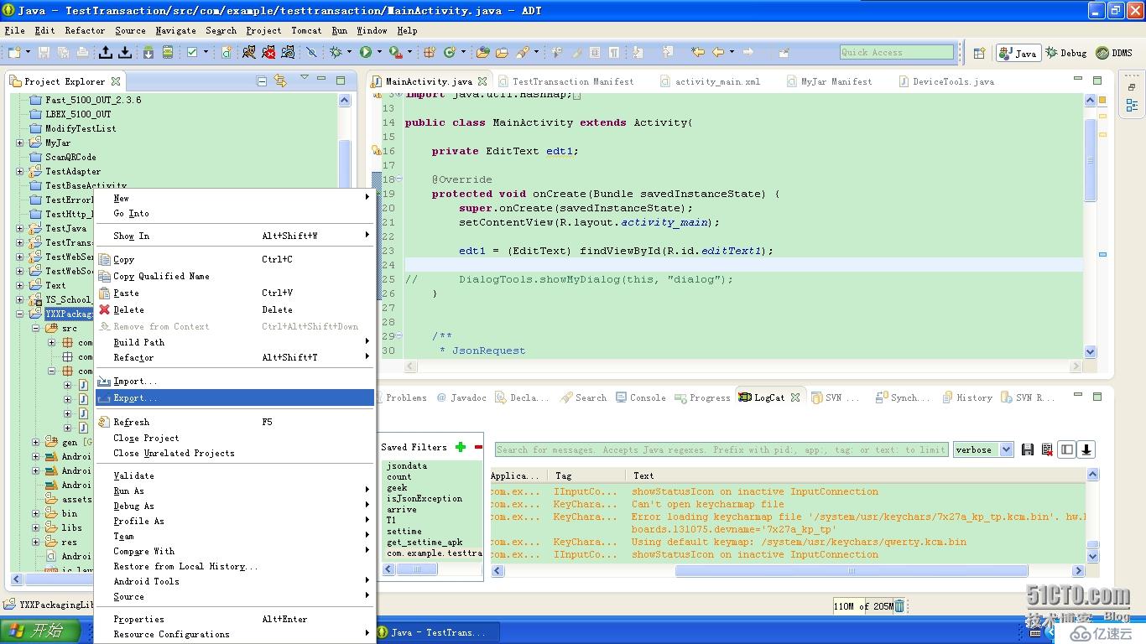Switch to the Java perspective
This screenshot has width=1146, height=644.
tap(1018, 53)
